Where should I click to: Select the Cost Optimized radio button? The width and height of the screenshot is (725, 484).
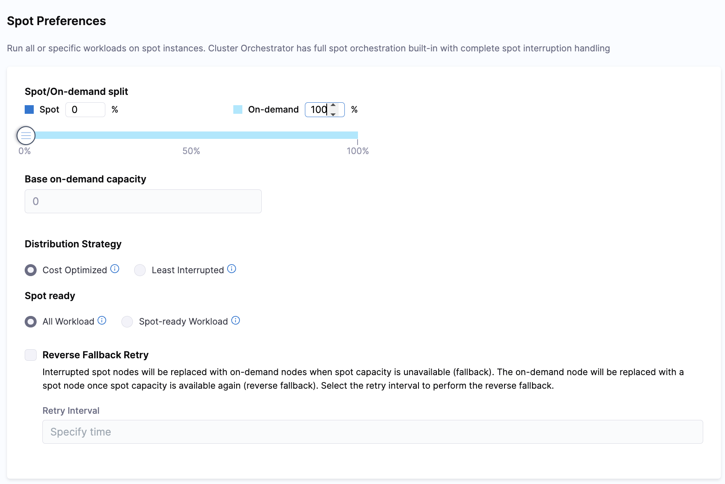(31, 270)
